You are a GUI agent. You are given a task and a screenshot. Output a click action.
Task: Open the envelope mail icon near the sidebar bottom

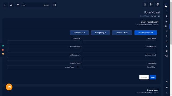tap(167, 87)
